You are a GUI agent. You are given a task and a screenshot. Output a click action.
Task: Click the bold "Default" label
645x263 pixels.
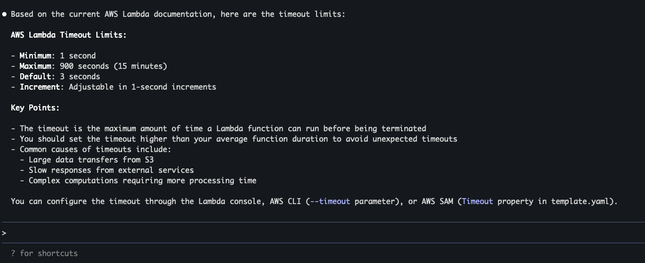click(x=35, y=77)
